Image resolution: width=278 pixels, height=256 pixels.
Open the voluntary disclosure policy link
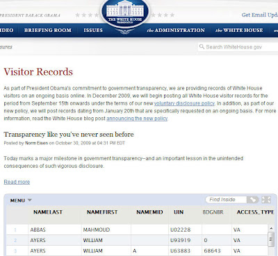pos(184,103)
